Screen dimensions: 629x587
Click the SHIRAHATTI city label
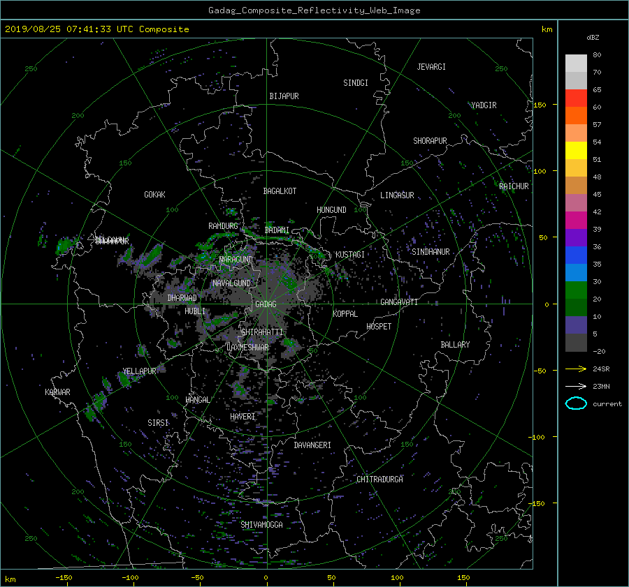[x=262, y=332]
